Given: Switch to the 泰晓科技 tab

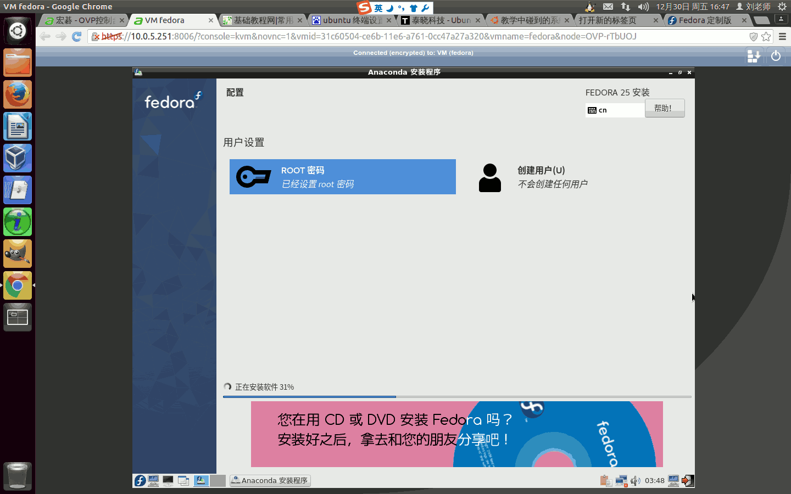Looking at the screenshot, I should pos(439,20).
